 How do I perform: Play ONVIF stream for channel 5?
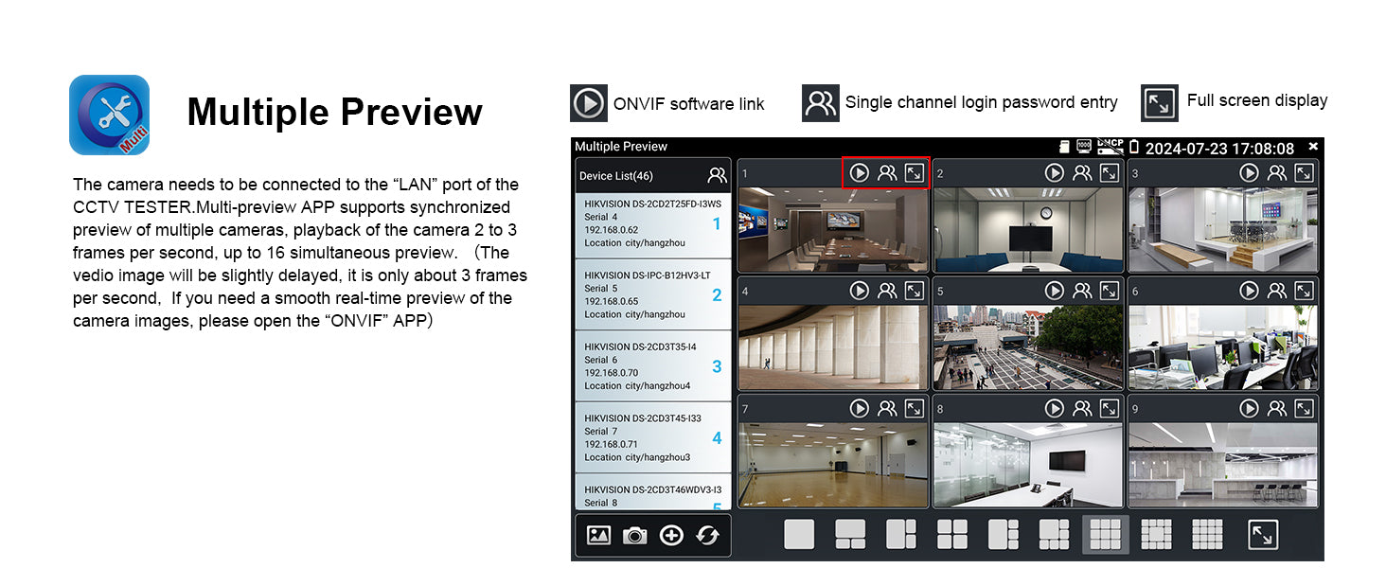1054,291
